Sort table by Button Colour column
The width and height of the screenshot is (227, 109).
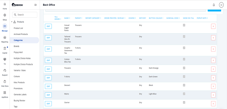pos(156,18)
